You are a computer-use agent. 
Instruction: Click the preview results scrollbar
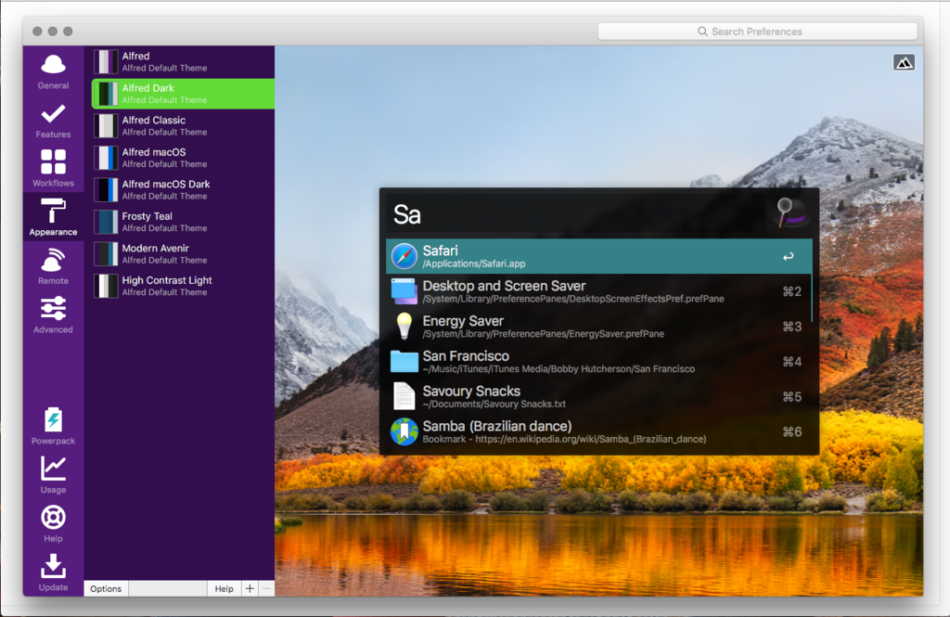811,298
